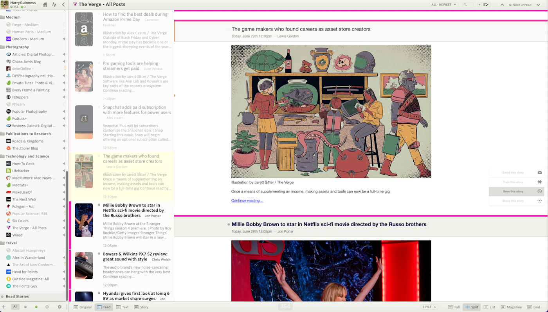Open the dashboard home icon

point(45,5)
